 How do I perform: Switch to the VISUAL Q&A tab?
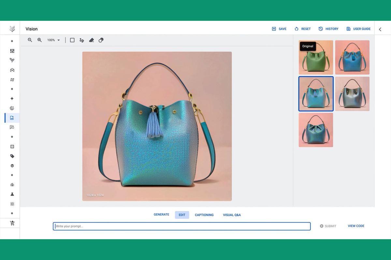[x=232, y=215]
